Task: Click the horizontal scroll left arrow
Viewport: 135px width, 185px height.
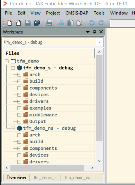Action: coord(7,168)
